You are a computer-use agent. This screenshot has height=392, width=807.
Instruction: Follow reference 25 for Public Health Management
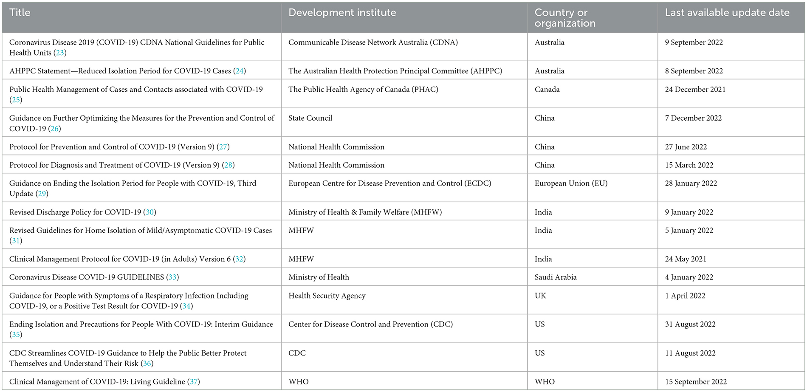click(x=16, y=100)
